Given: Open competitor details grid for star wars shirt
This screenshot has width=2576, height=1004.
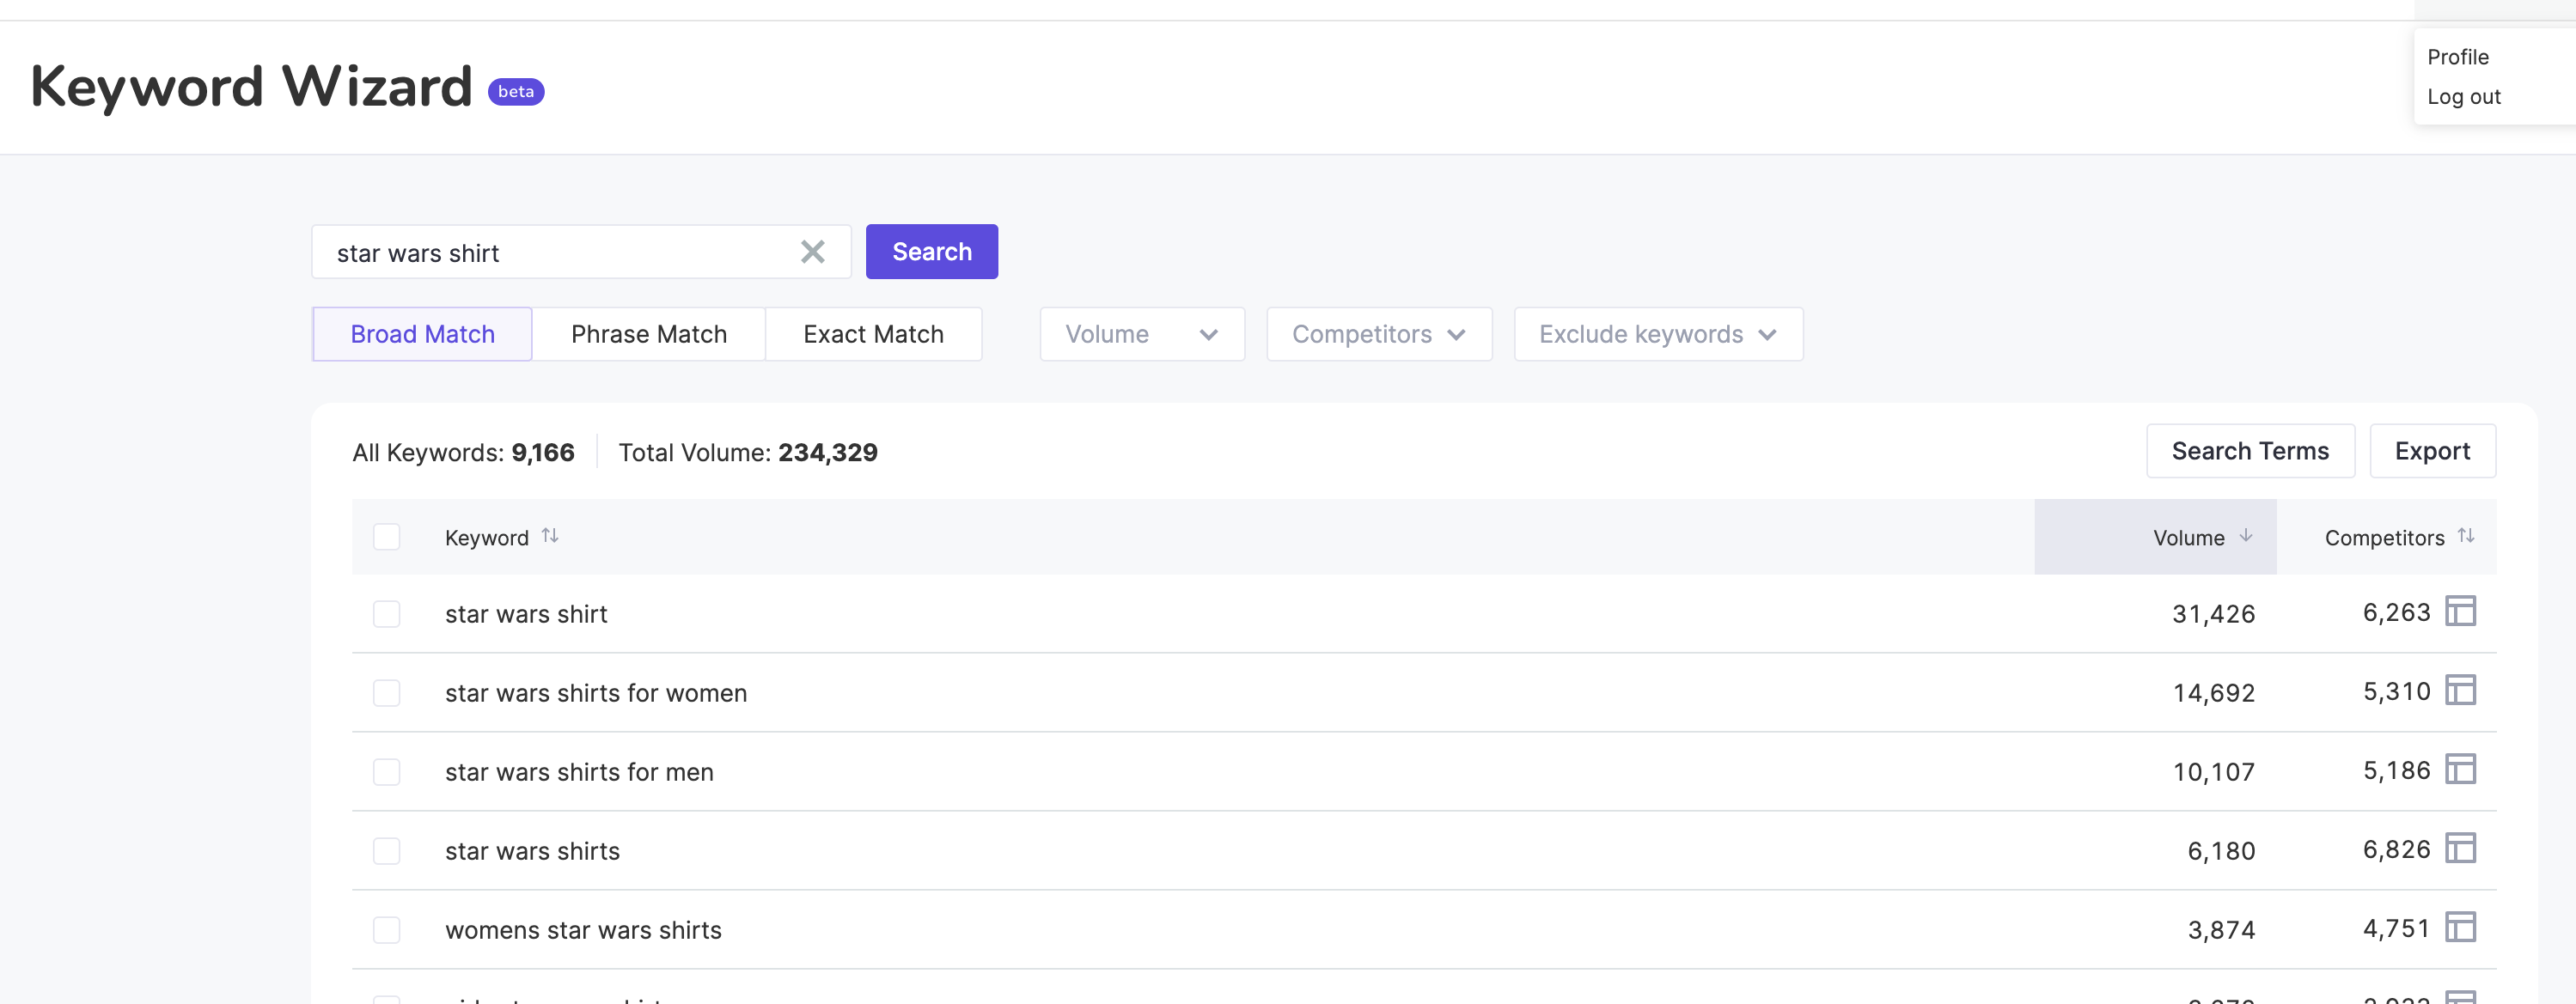Looking at the screenshot, I should point(2462,611).
